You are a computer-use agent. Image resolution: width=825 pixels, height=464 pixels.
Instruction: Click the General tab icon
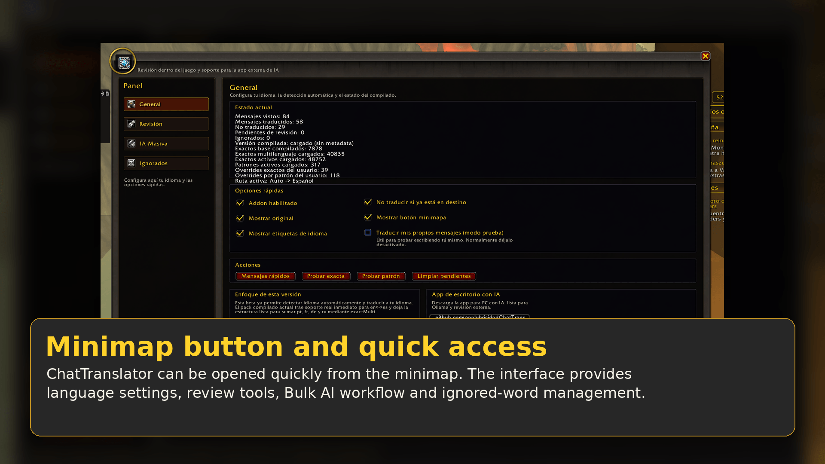click(x=131, y=104)
